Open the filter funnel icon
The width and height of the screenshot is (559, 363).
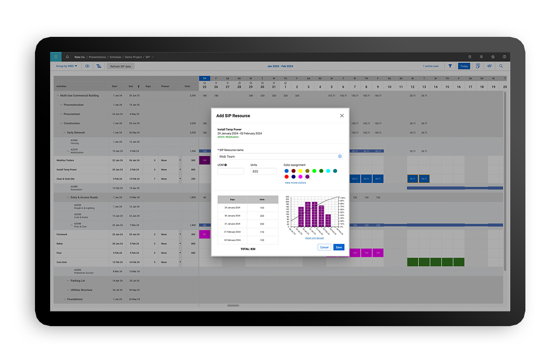point(450,66)
